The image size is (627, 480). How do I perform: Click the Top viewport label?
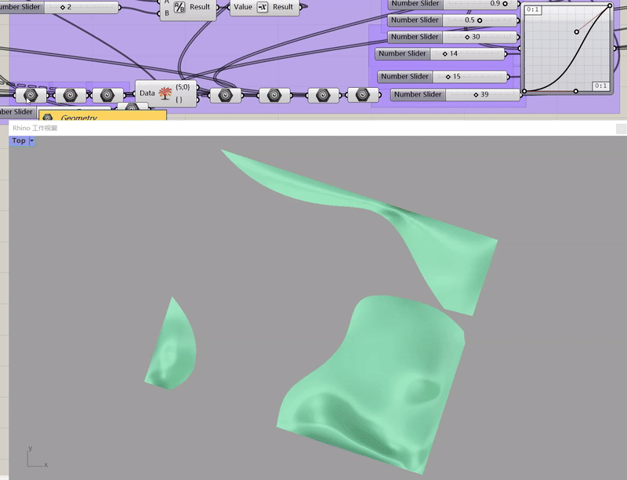19,141
